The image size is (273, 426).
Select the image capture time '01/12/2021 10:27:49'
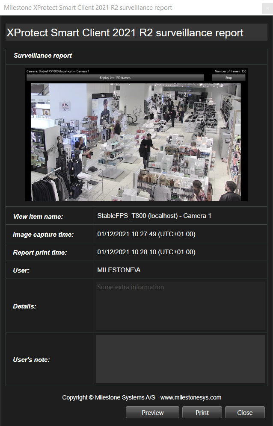(127, 234)
